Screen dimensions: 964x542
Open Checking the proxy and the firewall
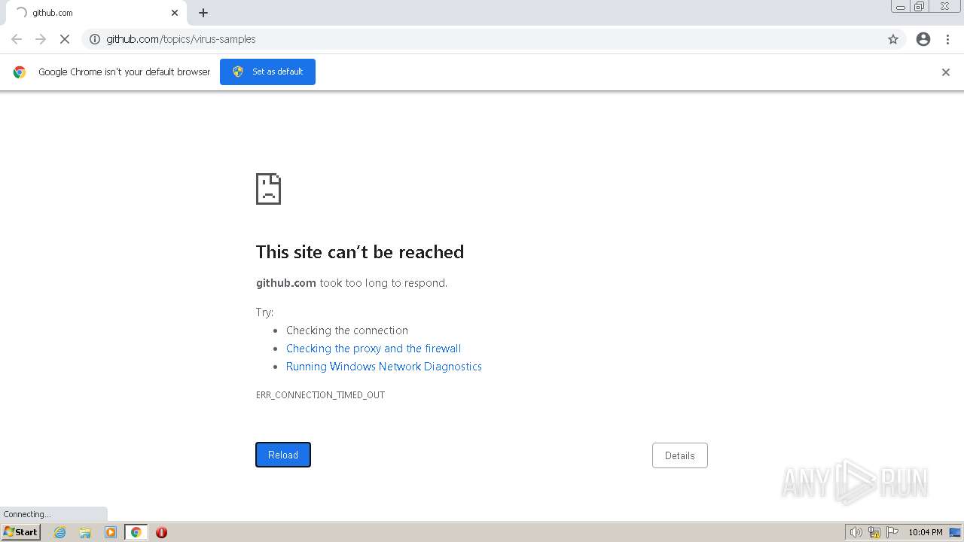374,349
